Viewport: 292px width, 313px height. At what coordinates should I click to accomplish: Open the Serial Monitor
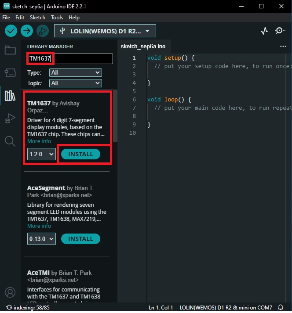tap(280, 31)
